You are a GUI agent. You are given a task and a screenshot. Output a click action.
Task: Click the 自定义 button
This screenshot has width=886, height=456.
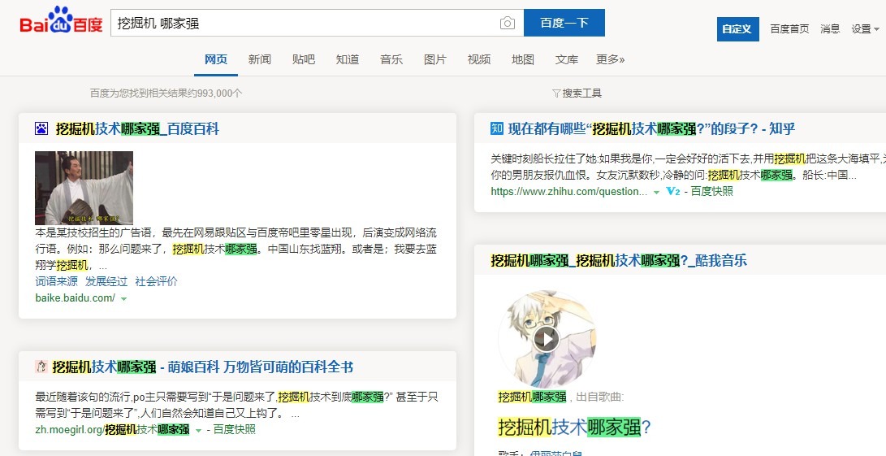pos(737,28)
